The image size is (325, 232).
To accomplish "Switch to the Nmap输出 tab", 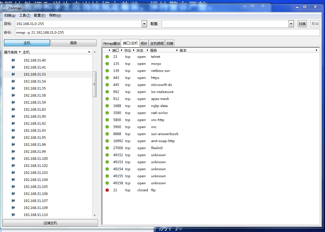I will 112,43.
